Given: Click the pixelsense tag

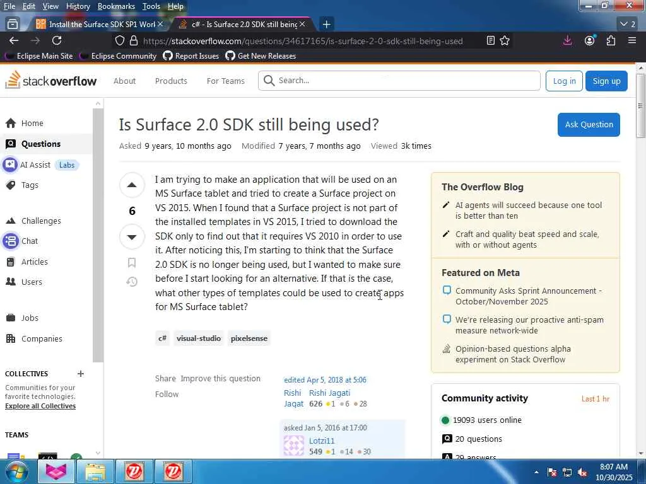Looking at the screenshot, I should pyautogui.click(x=249, y=338).
